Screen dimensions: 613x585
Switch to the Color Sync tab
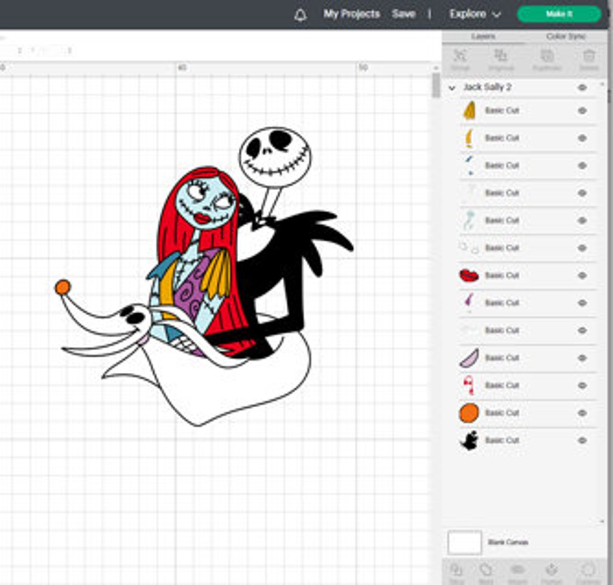point(565,37)
